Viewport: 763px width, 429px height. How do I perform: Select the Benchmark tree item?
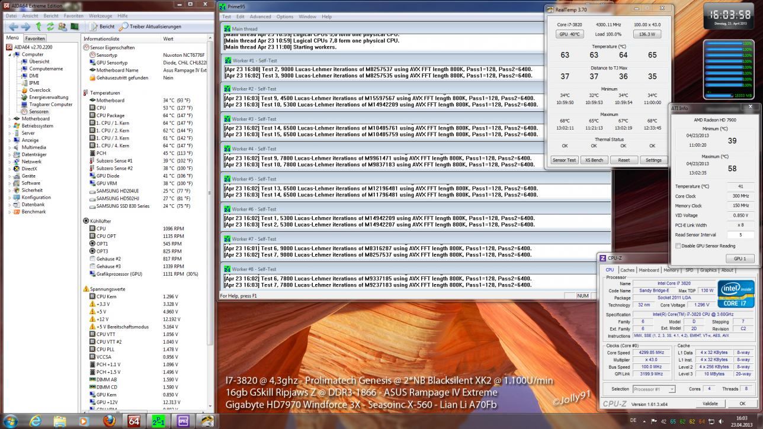34,212
